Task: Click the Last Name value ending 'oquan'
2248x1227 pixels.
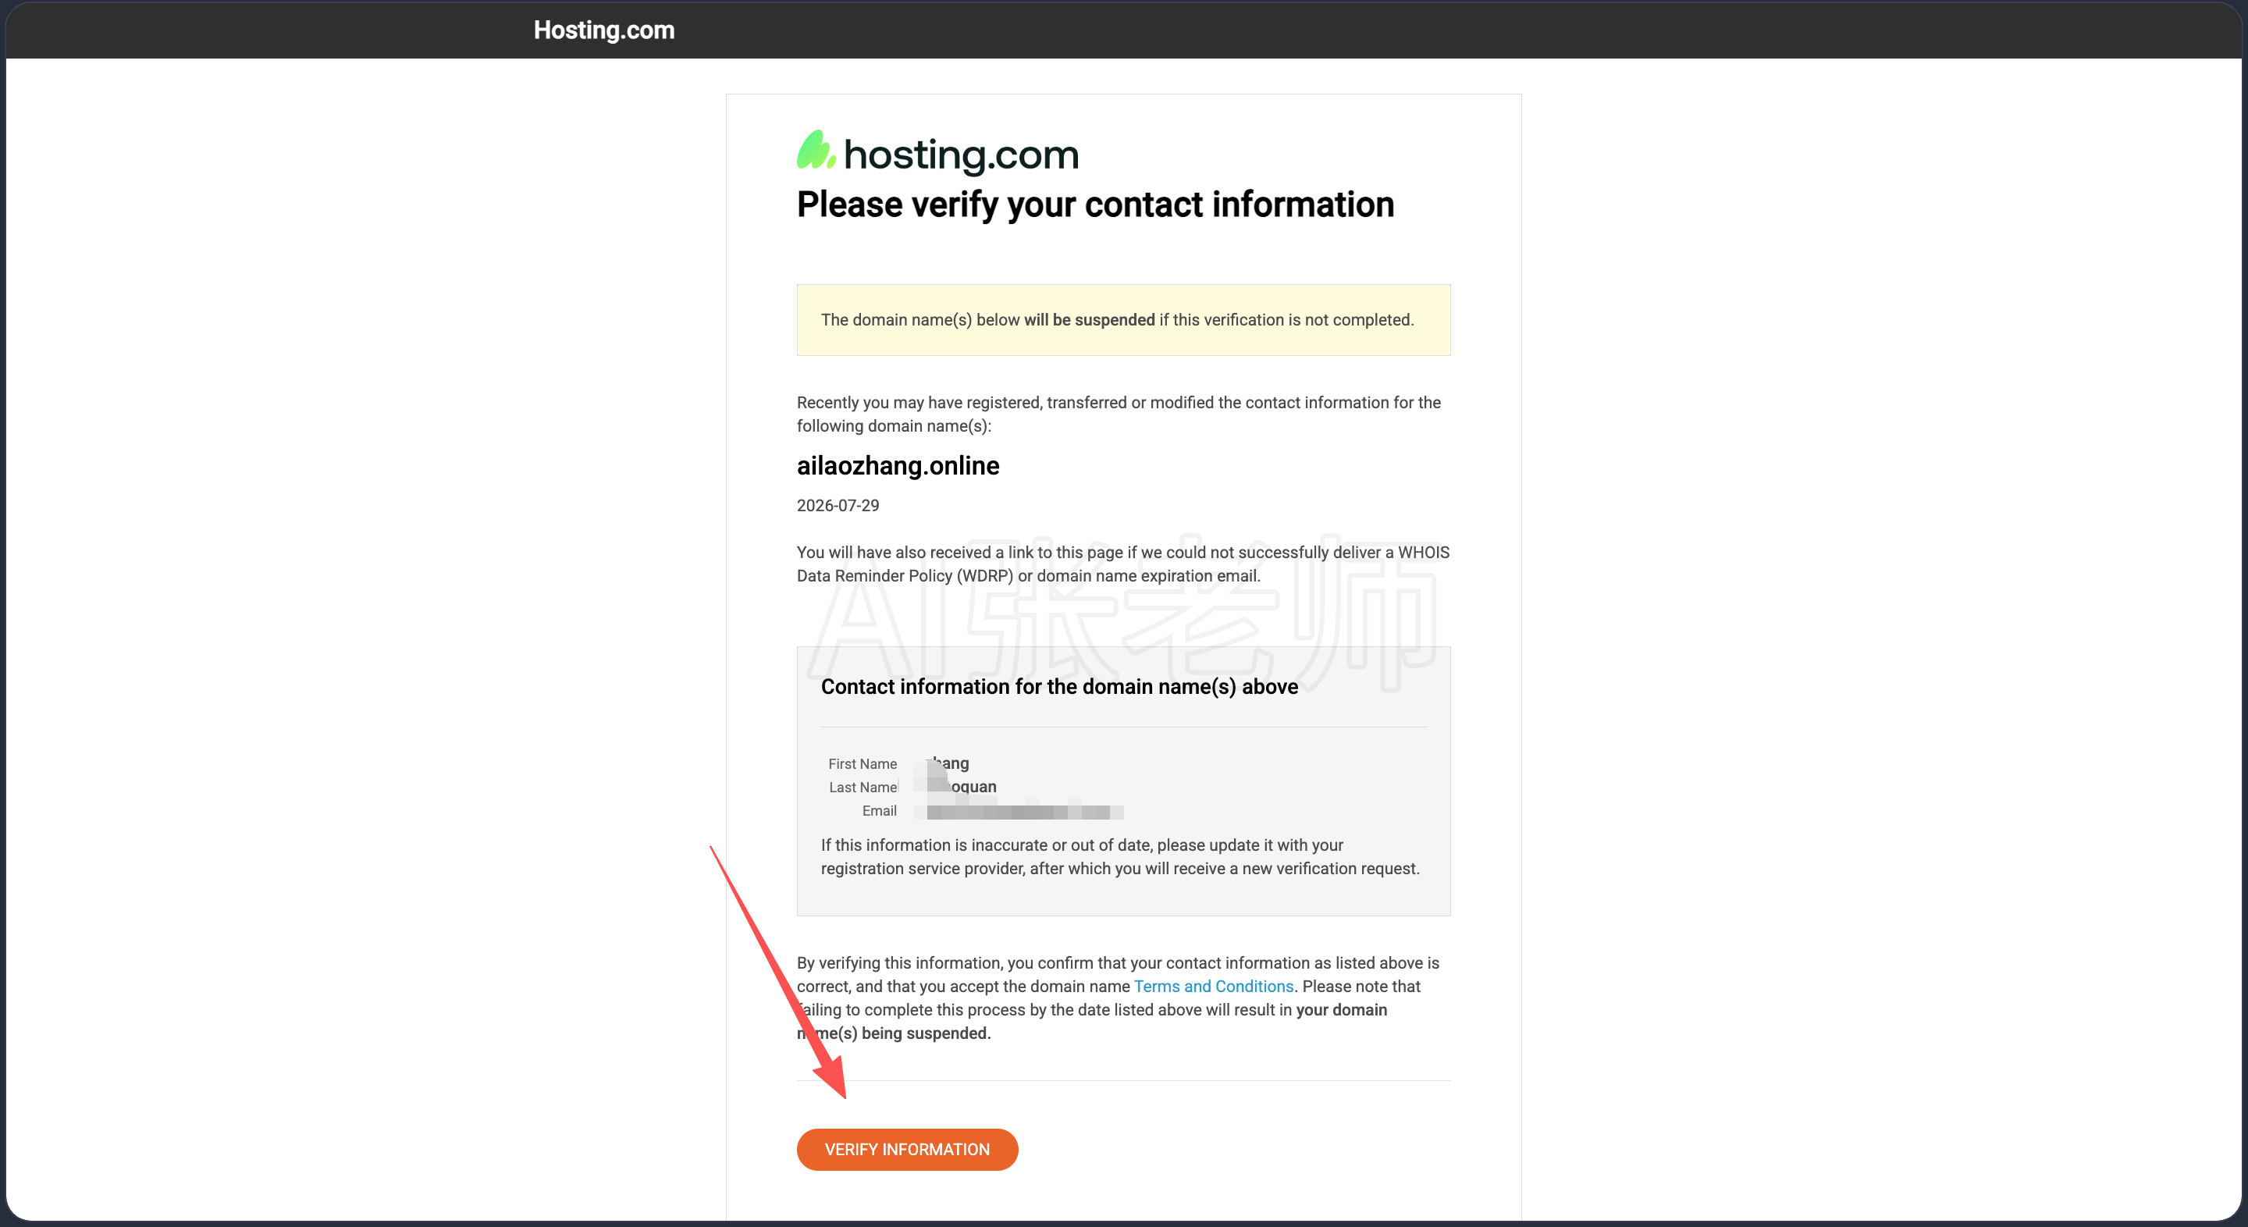Action: point(962,787)
